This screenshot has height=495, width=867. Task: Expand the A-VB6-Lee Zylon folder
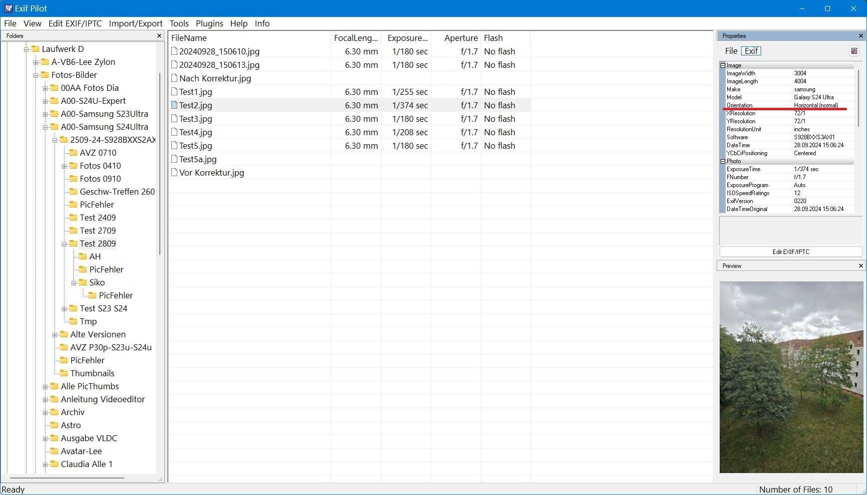35,62
